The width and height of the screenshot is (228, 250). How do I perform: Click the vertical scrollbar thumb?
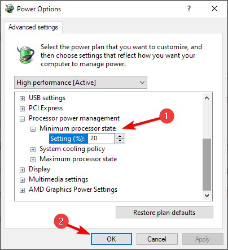tap(207, 165)
